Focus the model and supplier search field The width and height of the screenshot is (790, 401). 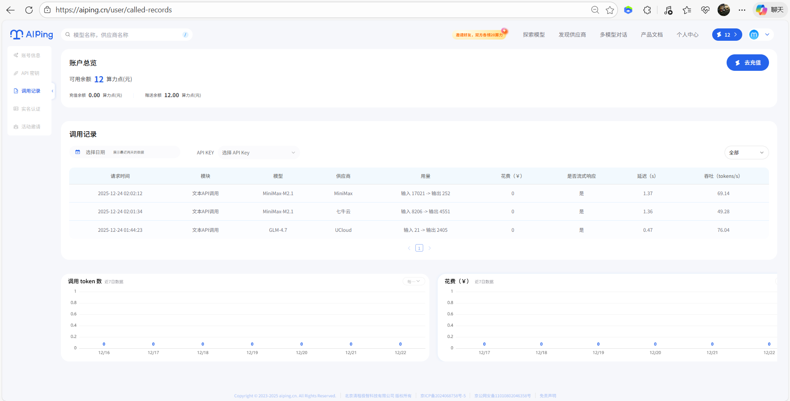(127, 35)
